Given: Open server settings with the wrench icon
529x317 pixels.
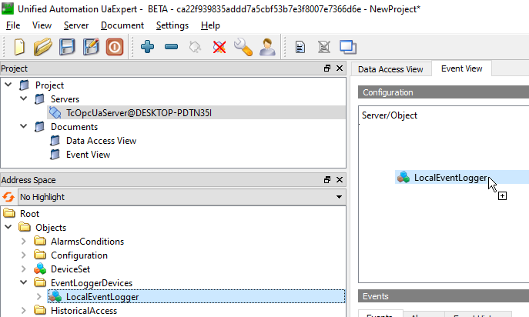Looking at the screenshot, I should pyautogui.click(x=243, y=47).
